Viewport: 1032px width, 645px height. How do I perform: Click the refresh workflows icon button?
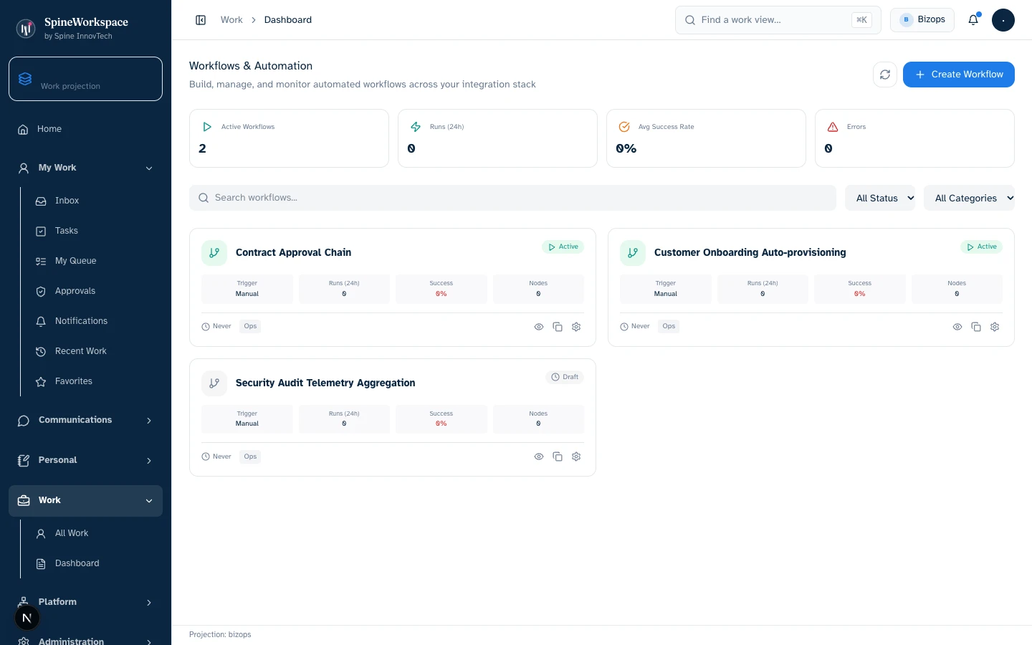[x=885, y=75]
